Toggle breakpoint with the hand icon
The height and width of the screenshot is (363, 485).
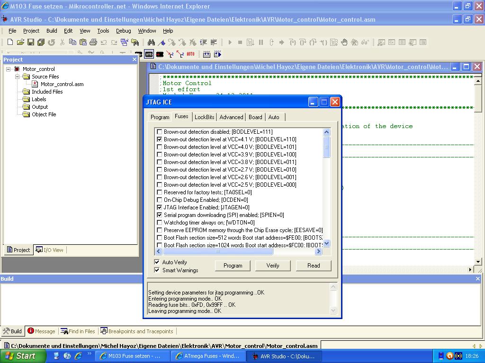click(x=344, y=42)
